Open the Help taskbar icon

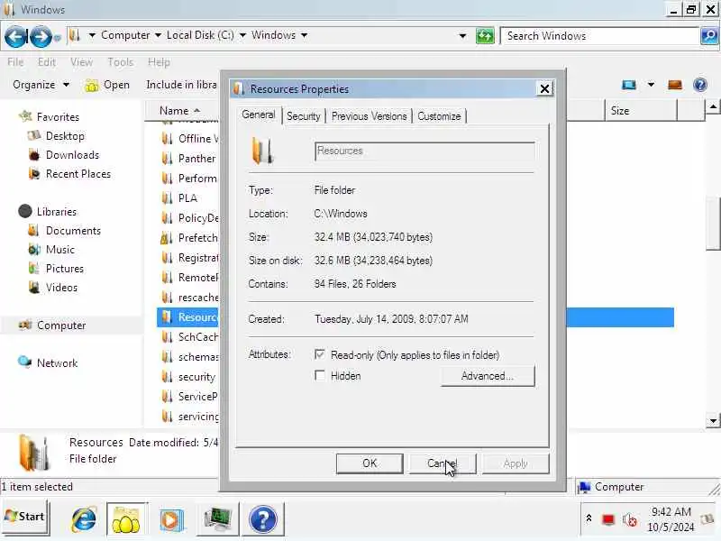point(263,520)
